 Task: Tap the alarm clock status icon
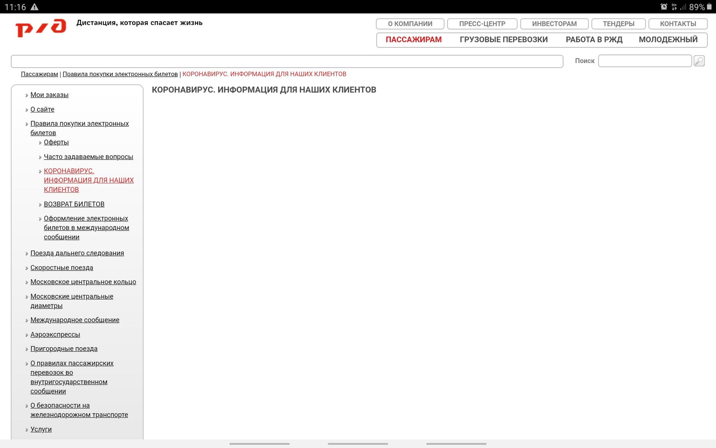pos(663,7)
